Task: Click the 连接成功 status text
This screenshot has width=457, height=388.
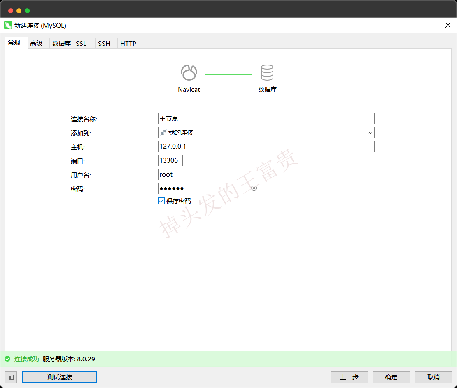Action: (x=26, y=359)
